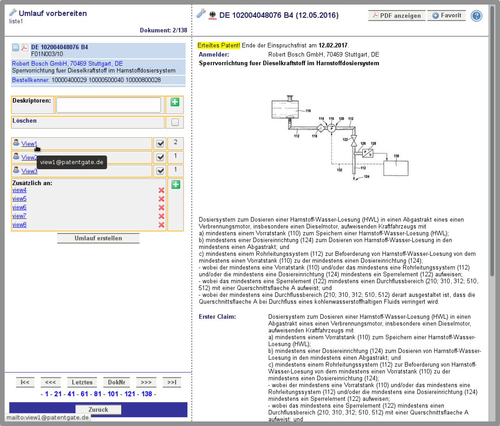Open the view8 additional recipient link
500x426 pixels.
pyautogui.click(x=19, y=224)
